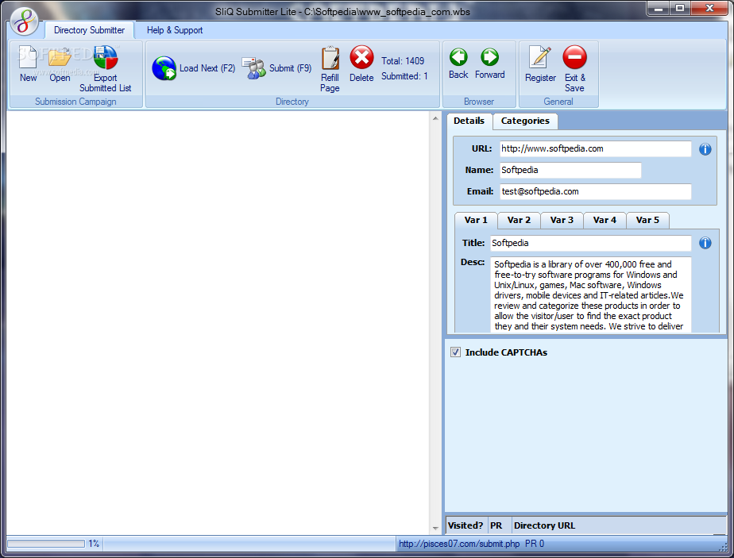Select the Var 4 tab
This screenshot has height=558, width=734.
click(605, 220)
